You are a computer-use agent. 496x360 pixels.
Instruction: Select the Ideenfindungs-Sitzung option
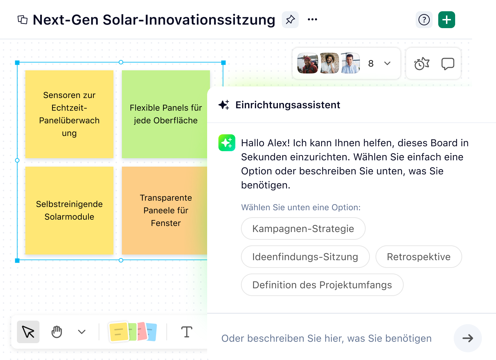tap(305, 257)
